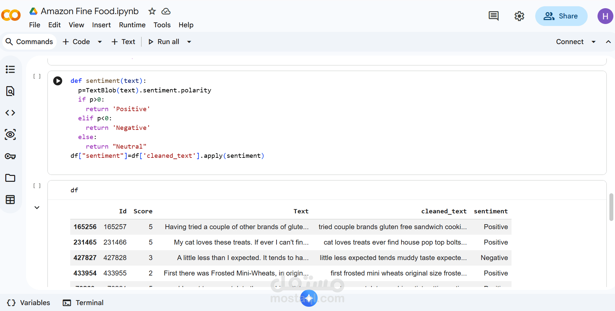This screenshot has height=311, width=615.
Task: Expand the Code insert dropdown arrow
Action: (100, 42)
